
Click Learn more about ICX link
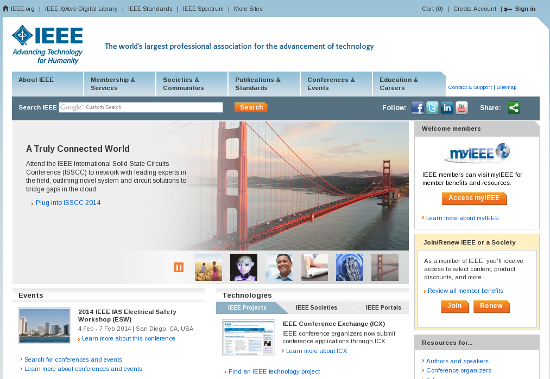pyautogui.click(x=317, y=351)
